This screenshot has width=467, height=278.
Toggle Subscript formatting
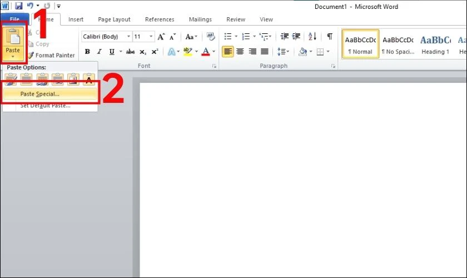pos(143,52)
